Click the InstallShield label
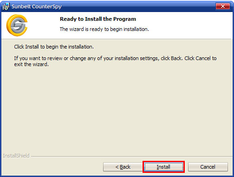 tap(16, 156)
